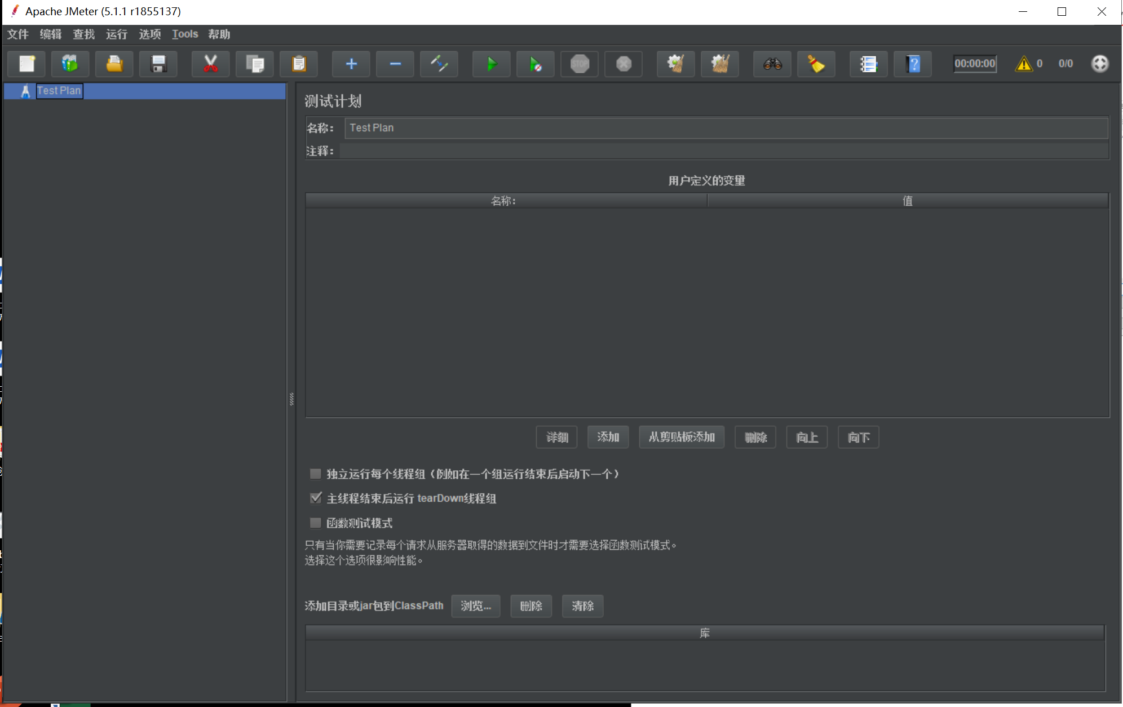This screenshot has width=1123, height=707.
Task: Click the Open file folder icon
Action: pyautogui.click(x=114, y=64)
